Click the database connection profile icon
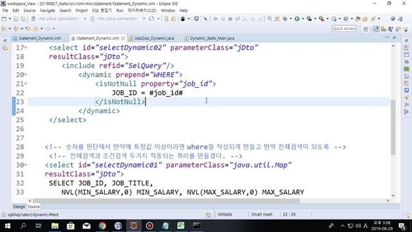 click(33, 19)
